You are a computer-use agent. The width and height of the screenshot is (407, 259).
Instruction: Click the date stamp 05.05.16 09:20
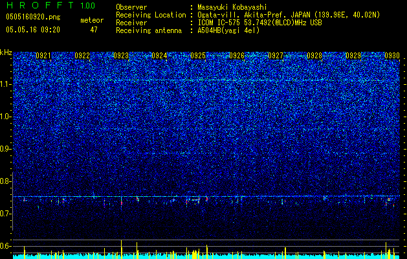tap(33, 30)
